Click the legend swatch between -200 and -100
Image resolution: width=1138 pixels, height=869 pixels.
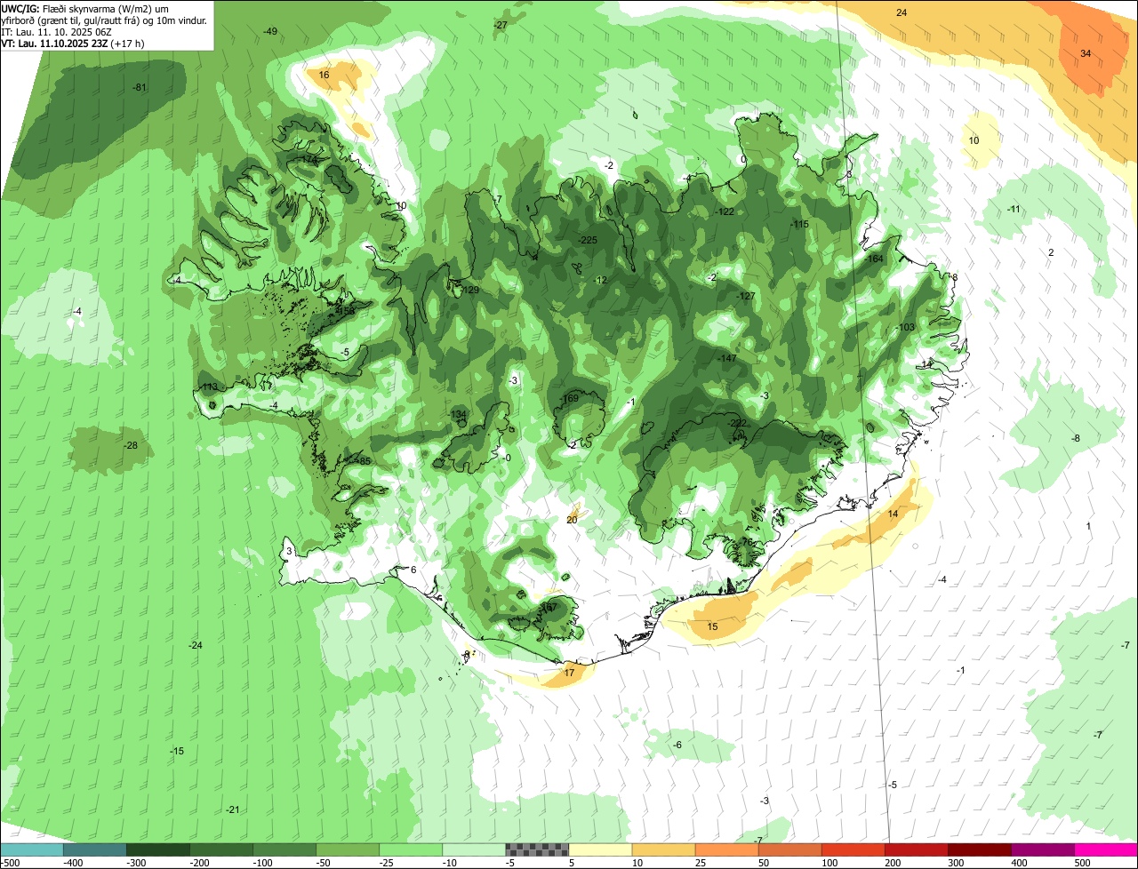(x=221, y=849)
